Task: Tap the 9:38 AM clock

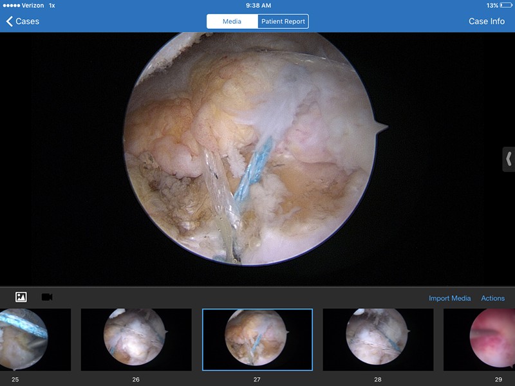Action: (259, 5)
